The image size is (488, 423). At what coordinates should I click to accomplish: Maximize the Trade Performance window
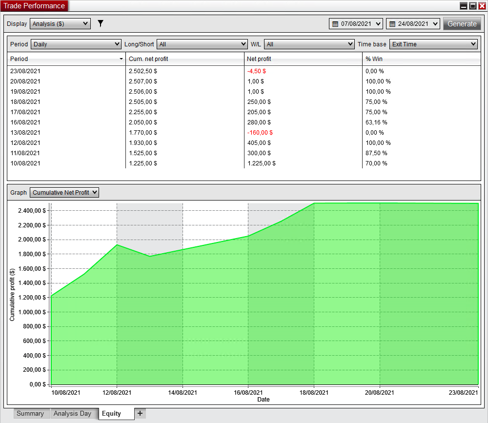pos(472,6)
